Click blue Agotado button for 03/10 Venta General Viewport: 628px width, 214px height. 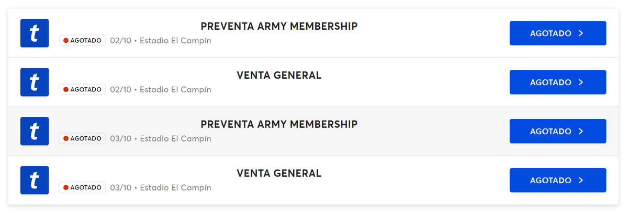[557, 181]
